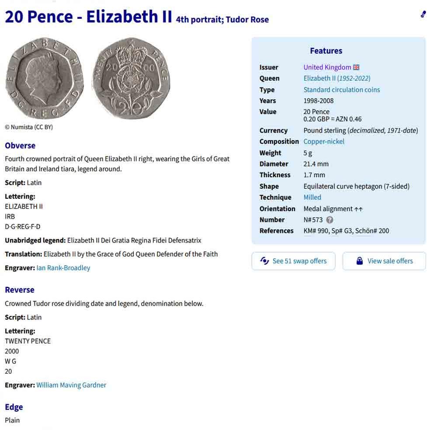This screenshot has width=430, height=430.
Task: Click See 51 swap offers button
Action: [x=293, y=261]
